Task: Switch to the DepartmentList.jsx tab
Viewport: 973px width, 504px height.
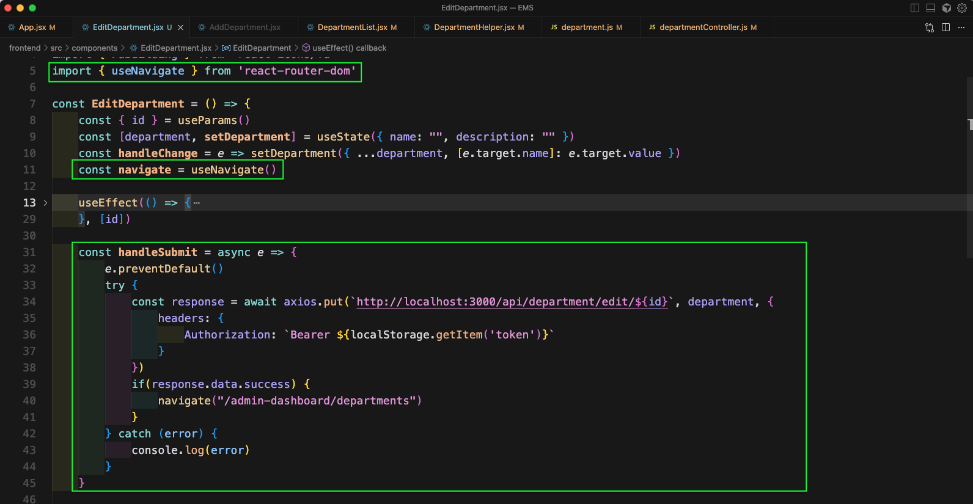Action: point(356,27)
